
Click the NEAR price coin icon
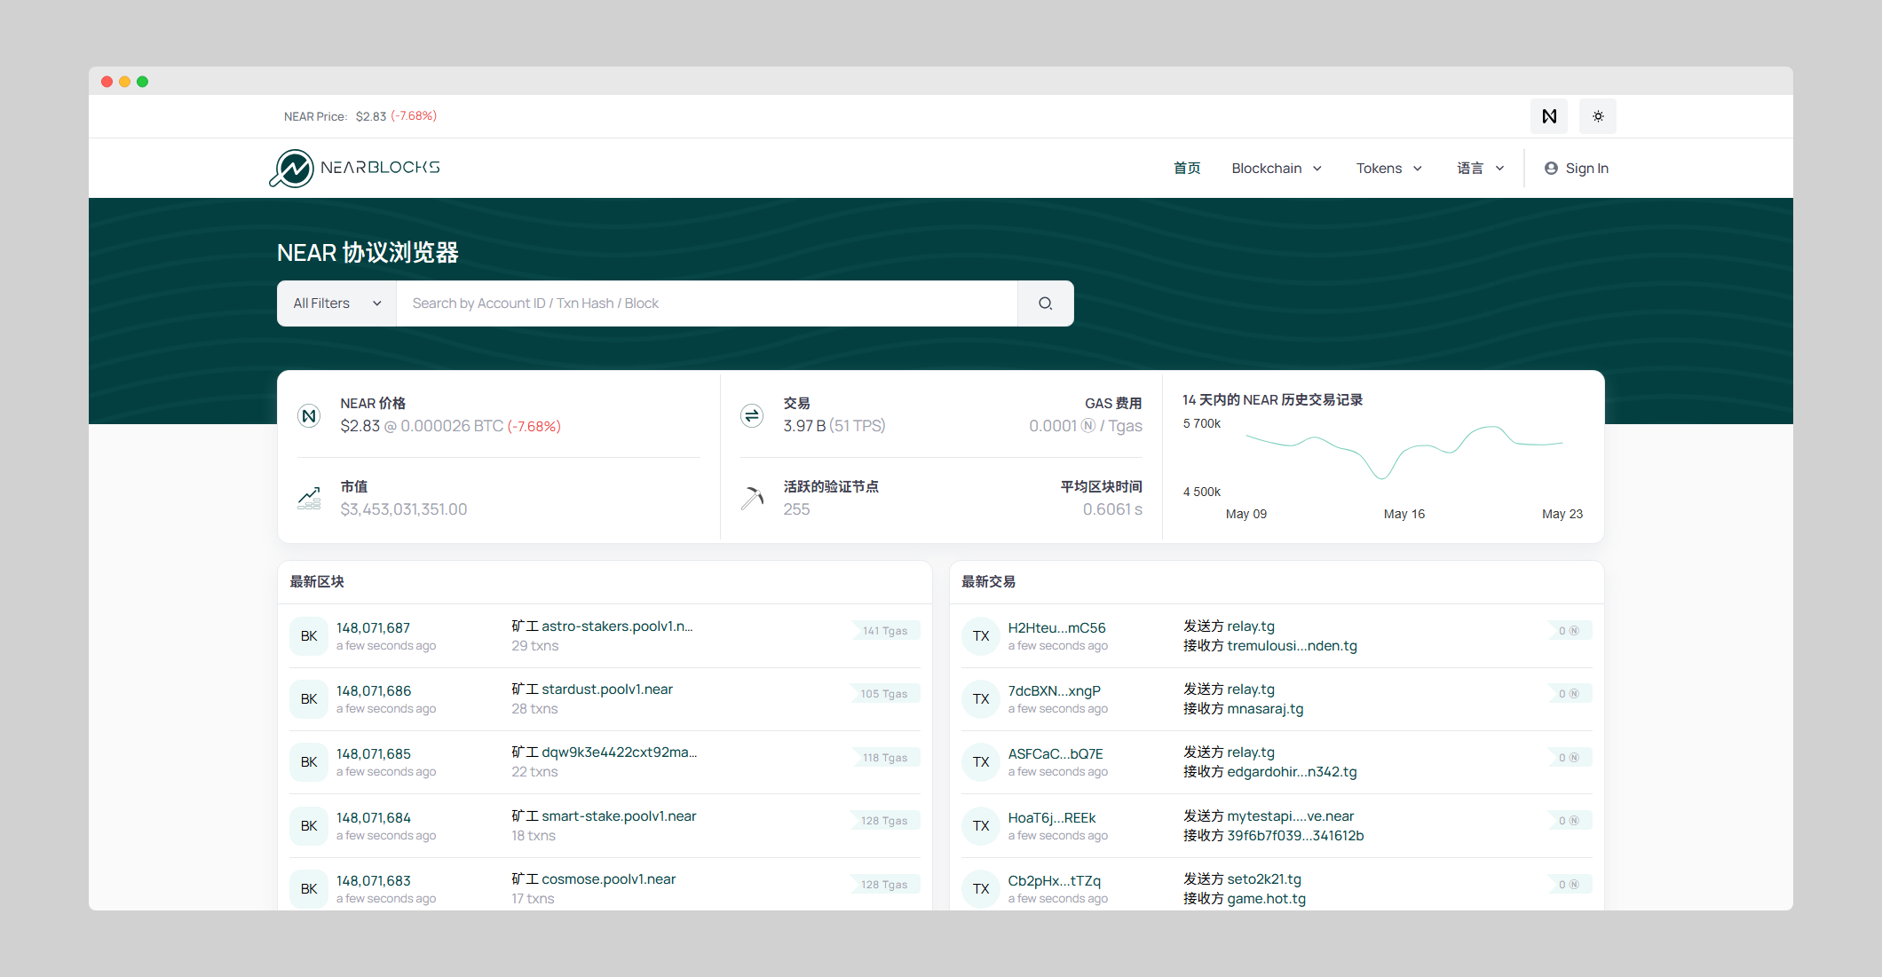tap(309, 415)
